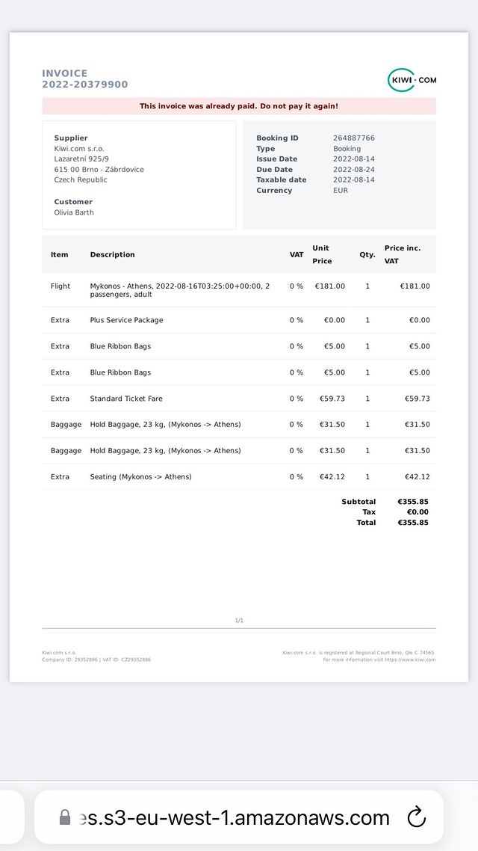Viewport: 478px width, 851px height.
Task: Select Booking ID value 264887766
Action: 354,138
